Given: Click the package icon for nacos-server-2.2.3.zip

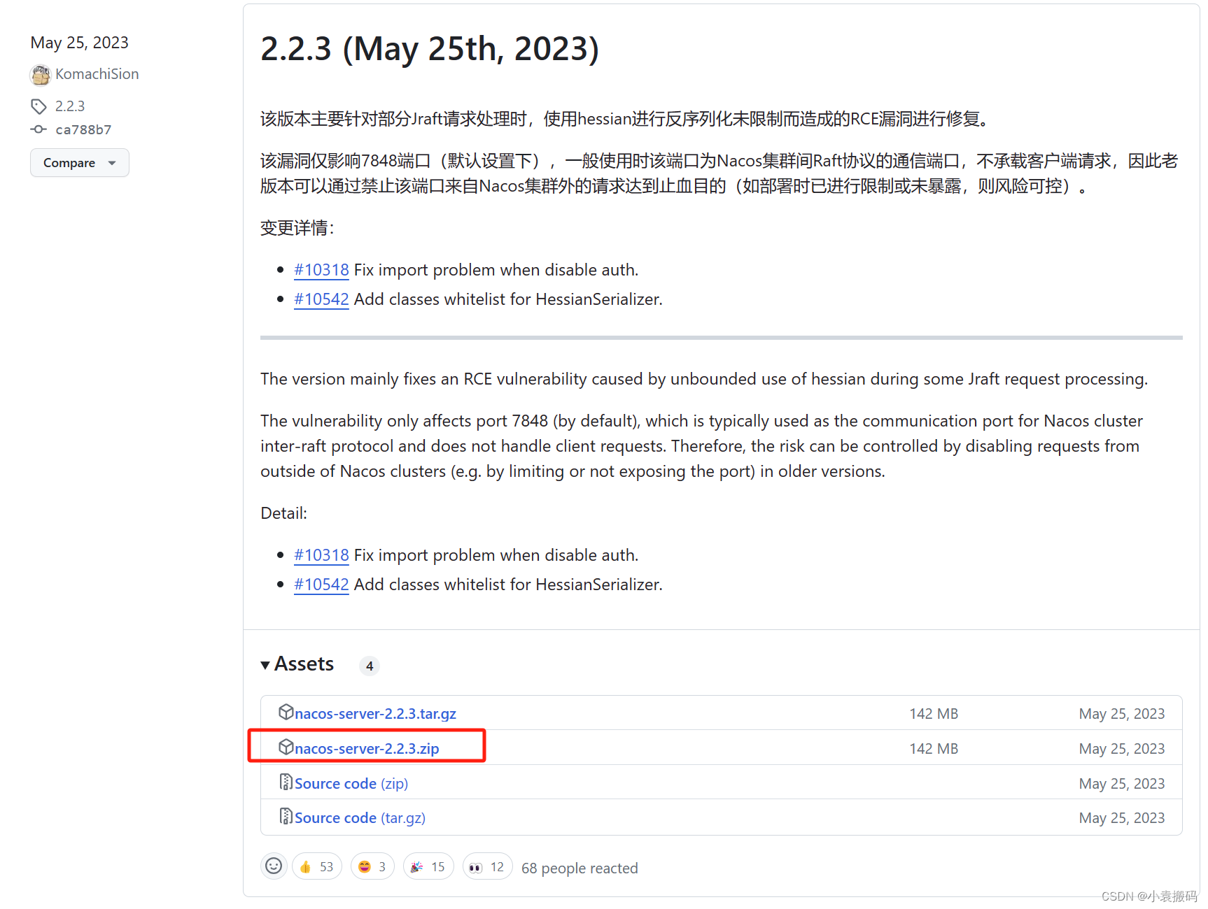Looking at the screenshot, I should tap(286, 747).
